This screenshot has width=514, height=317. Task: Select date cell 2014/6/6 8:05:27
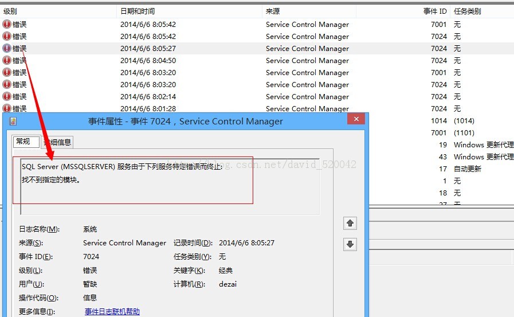pos(148,49)
